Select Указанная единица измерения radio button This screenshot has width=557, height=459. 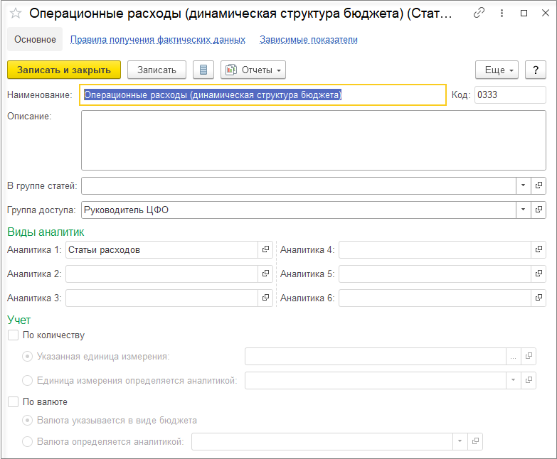pos(27,356)
